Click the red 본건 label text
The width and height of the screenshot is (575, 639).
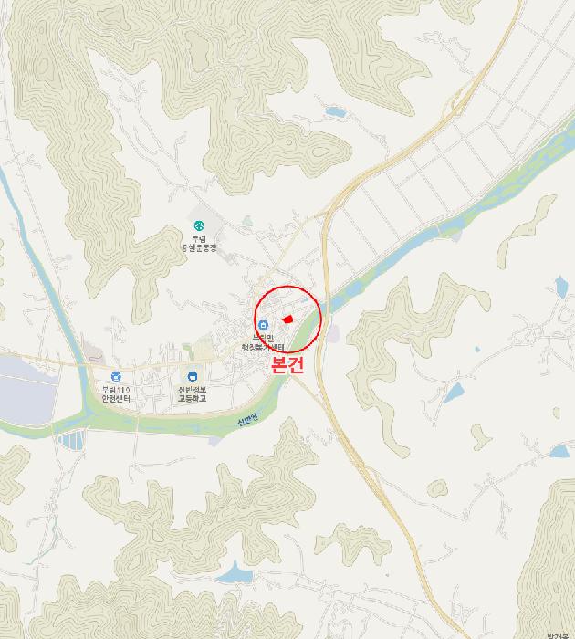tap(287, 364)
